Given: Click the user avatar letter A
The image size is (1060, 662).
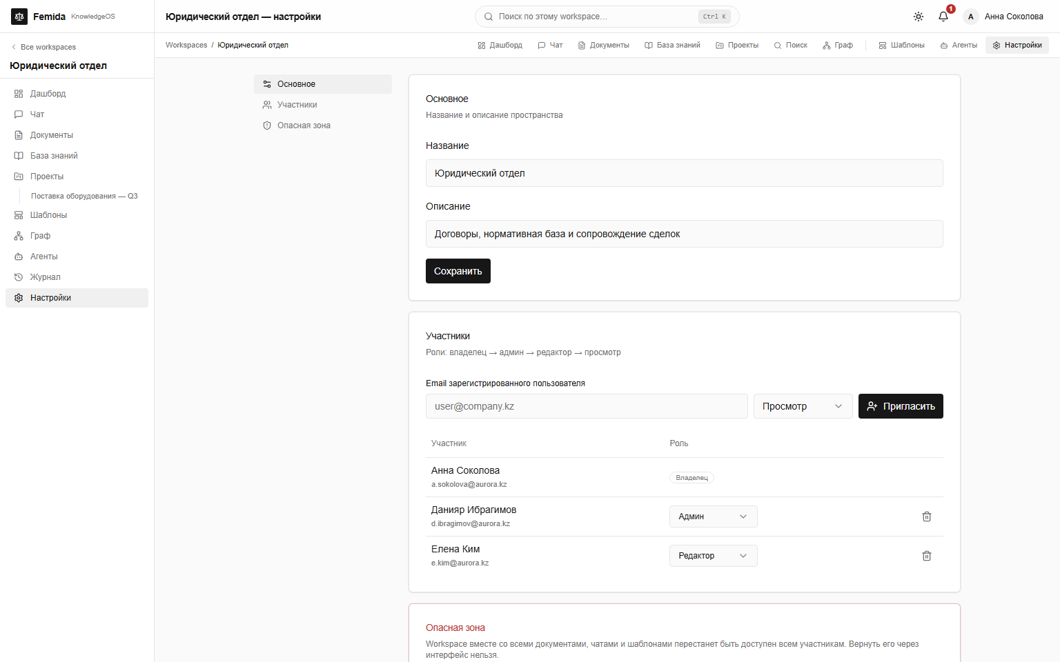Looking at the screenshot, I should [971, 17].
